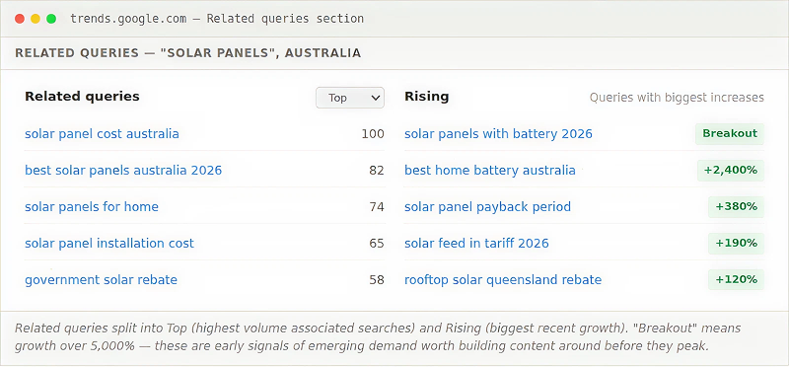The height and width of the screenshot is (367, 789).
Task: Select the score value 65
Action: (377, 243)
